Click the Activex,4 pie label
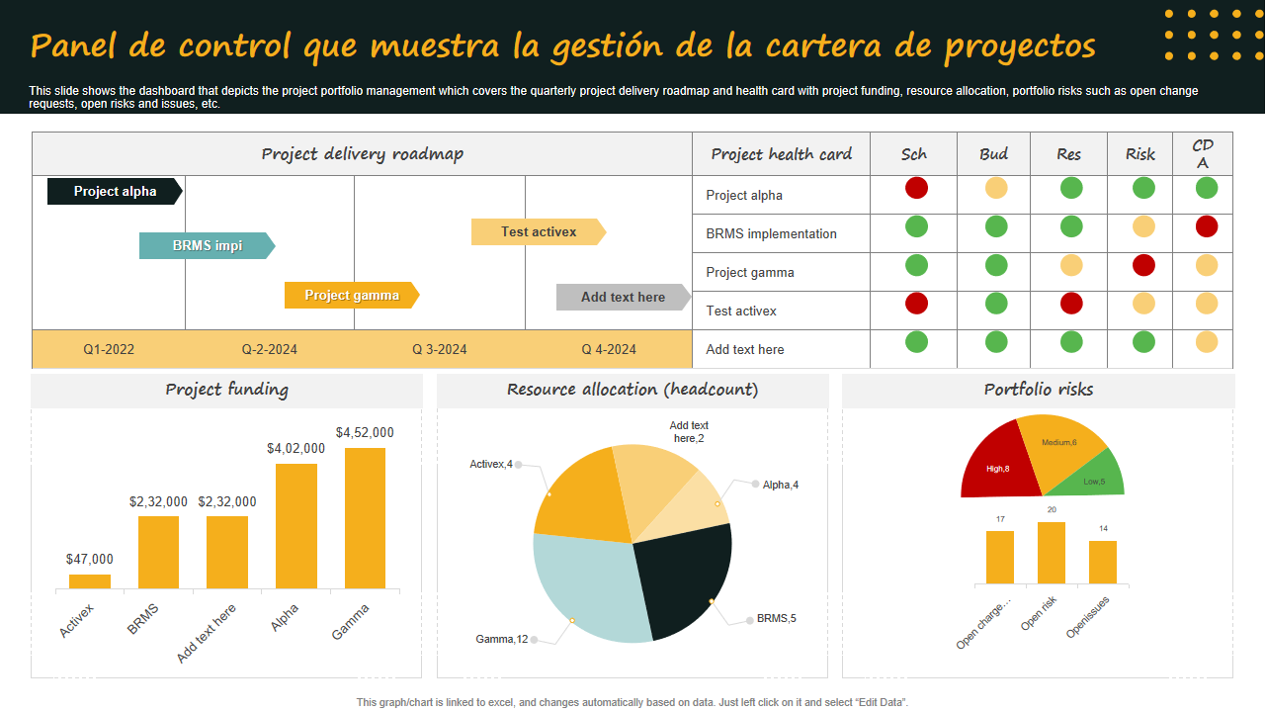This screenshot has height=712, width=1265. click(x=491, y=464)
